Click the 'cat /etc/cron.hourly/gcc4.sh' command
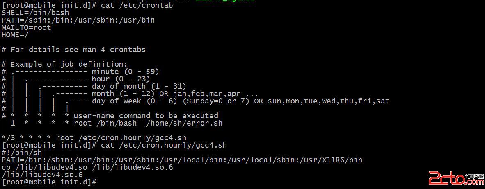 (x=164, y=146)
